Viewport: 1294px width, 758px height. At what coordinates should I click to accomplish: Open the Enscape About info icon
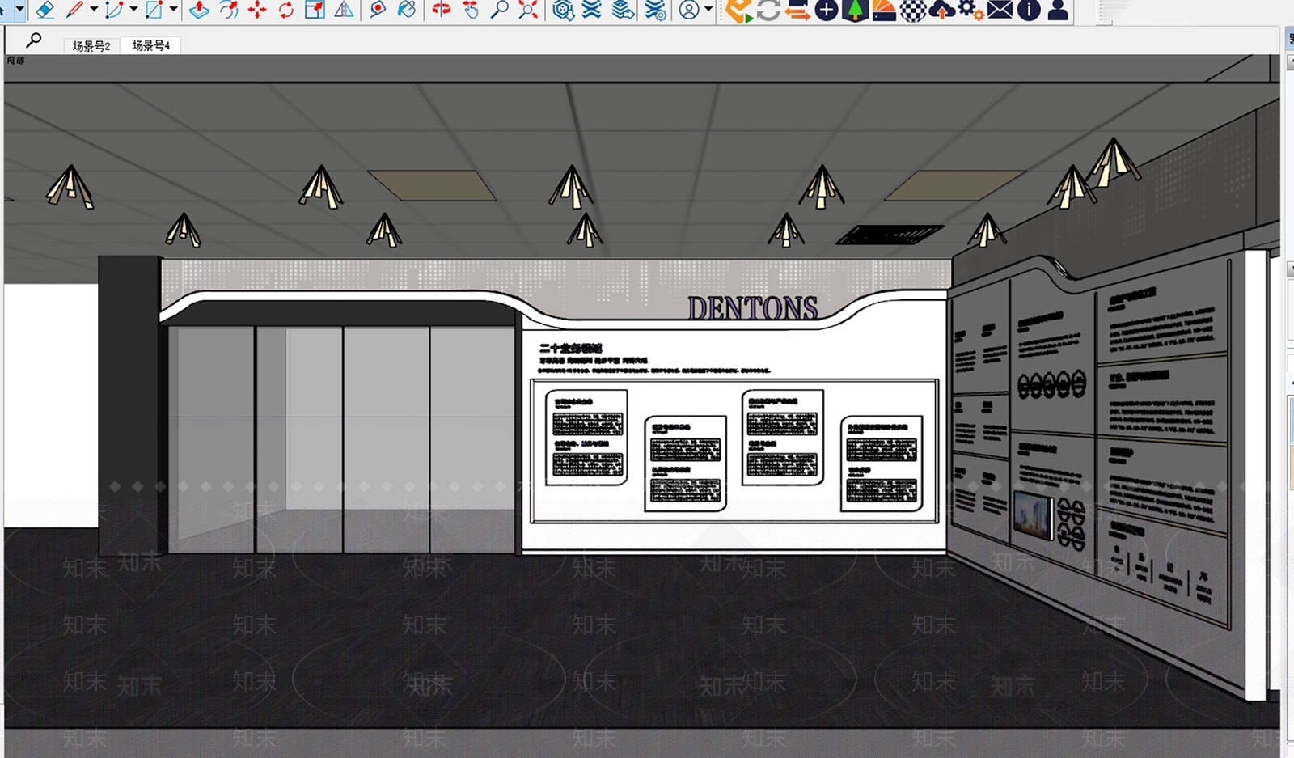1029,10
